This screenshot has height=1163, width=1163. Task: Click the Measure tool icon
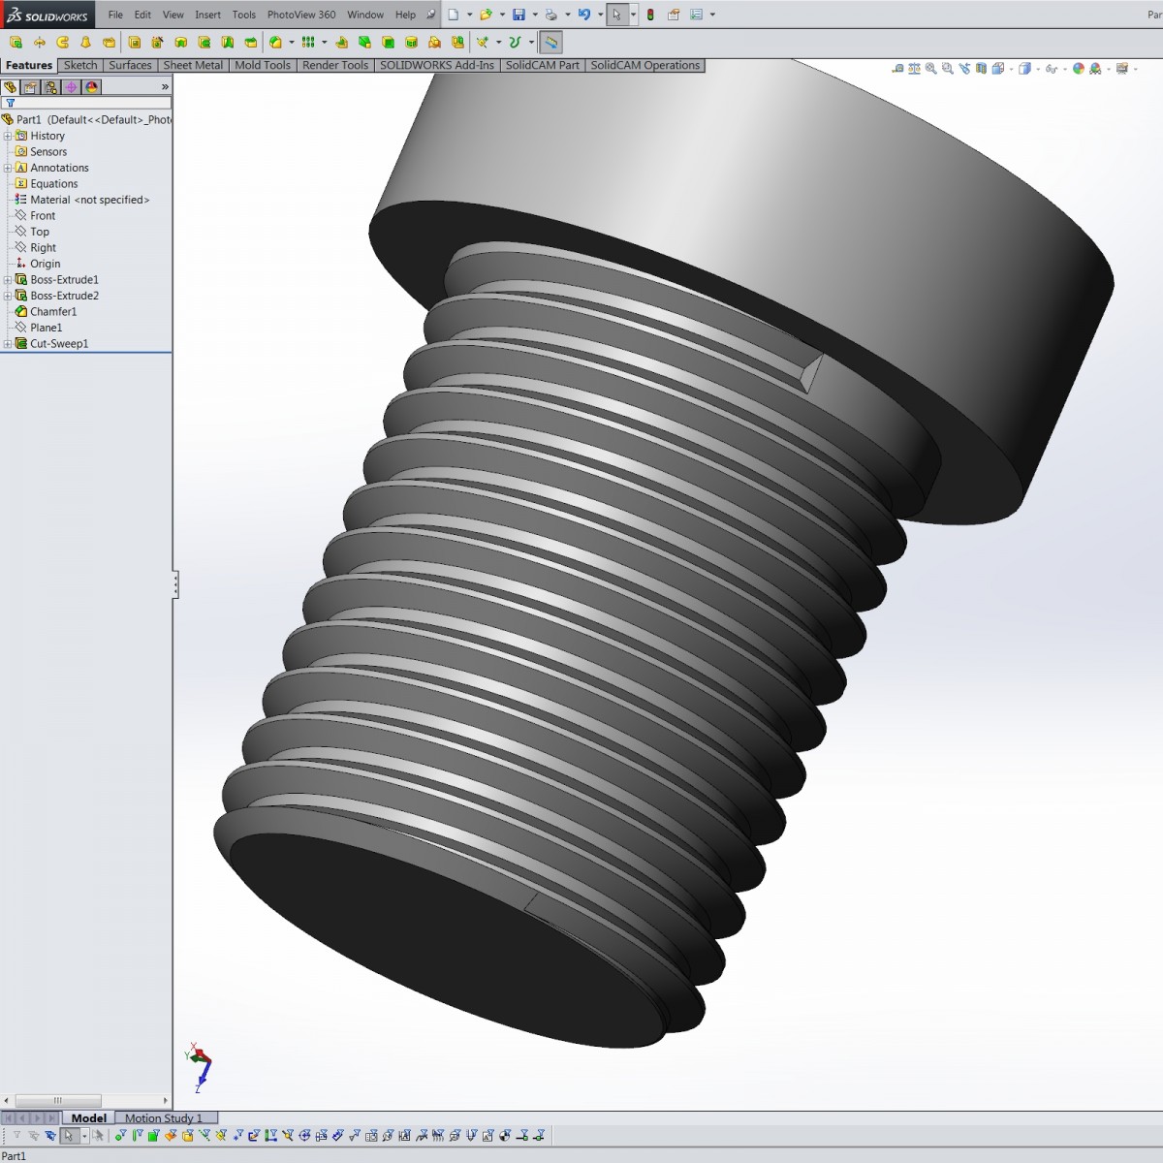pyautogui.click(x=898, y=70)
